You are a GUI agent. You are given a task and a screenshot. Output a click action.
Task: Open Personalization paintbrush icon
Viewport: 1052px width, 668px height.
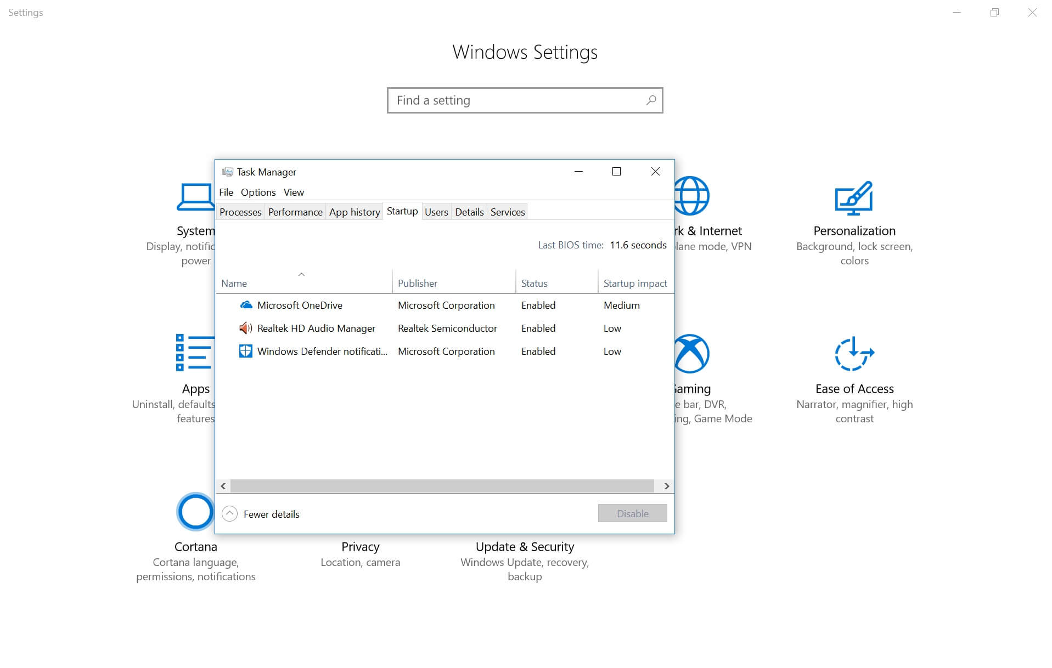click(x=854, y=197)
